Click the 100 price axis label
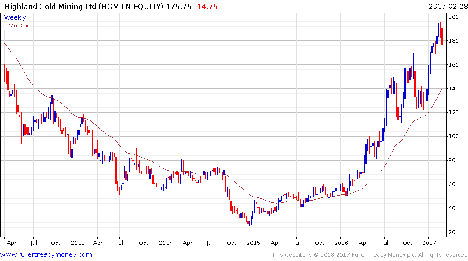 point(454,136)
